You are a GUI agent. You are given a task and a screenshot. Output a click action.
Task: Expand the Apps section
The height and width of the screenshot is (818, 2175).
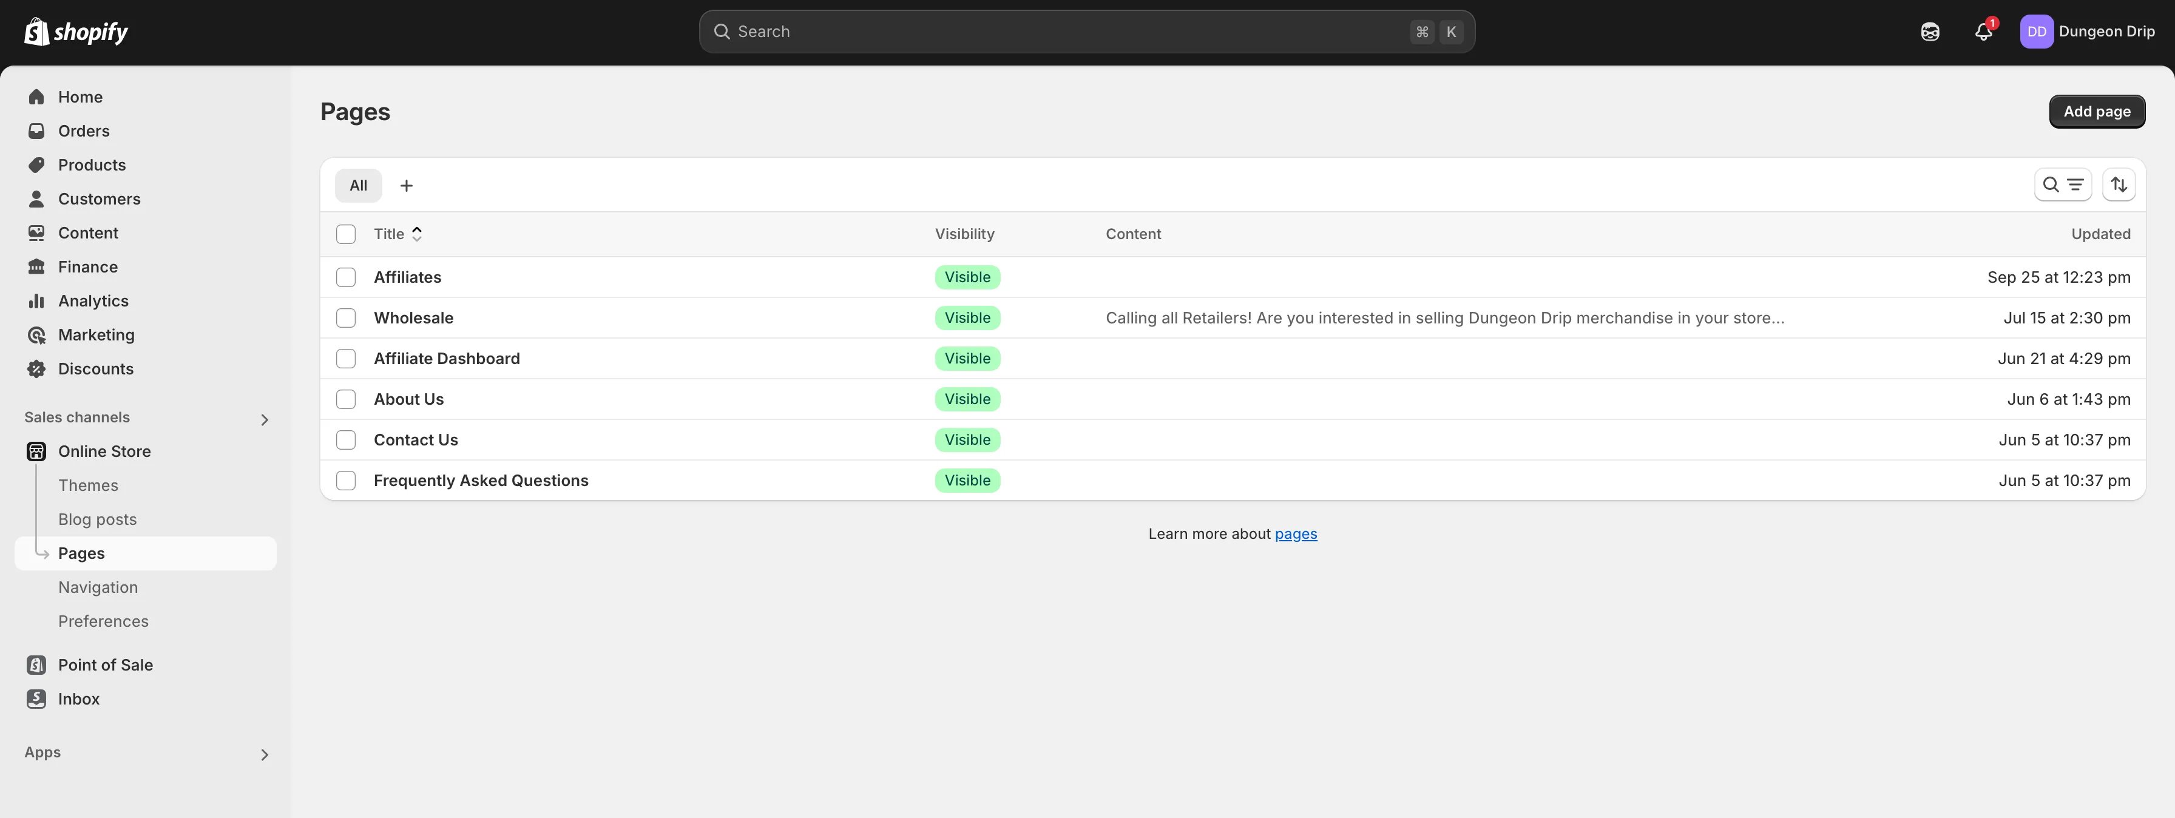[264, 754]
